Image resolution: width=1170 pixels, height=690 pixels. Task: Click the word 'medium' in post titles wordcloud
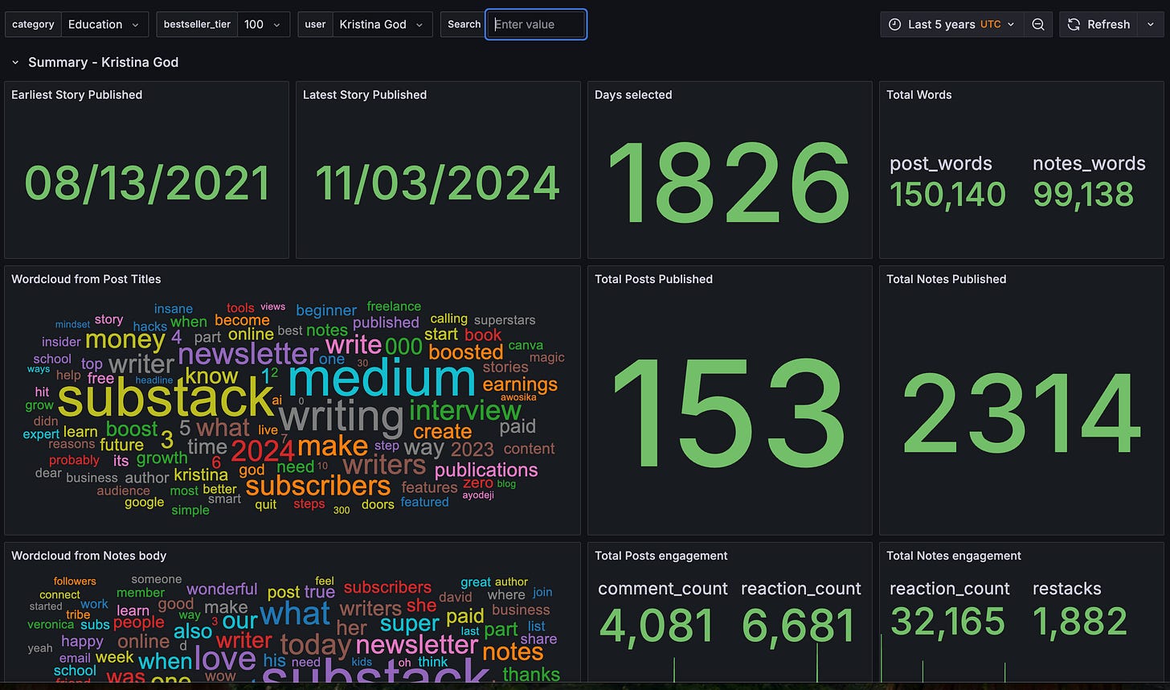point(382,379)
